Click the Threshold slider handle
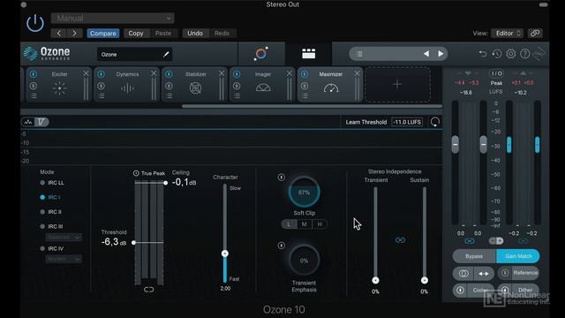Screen dimensions: 565x318 point(133,243)
